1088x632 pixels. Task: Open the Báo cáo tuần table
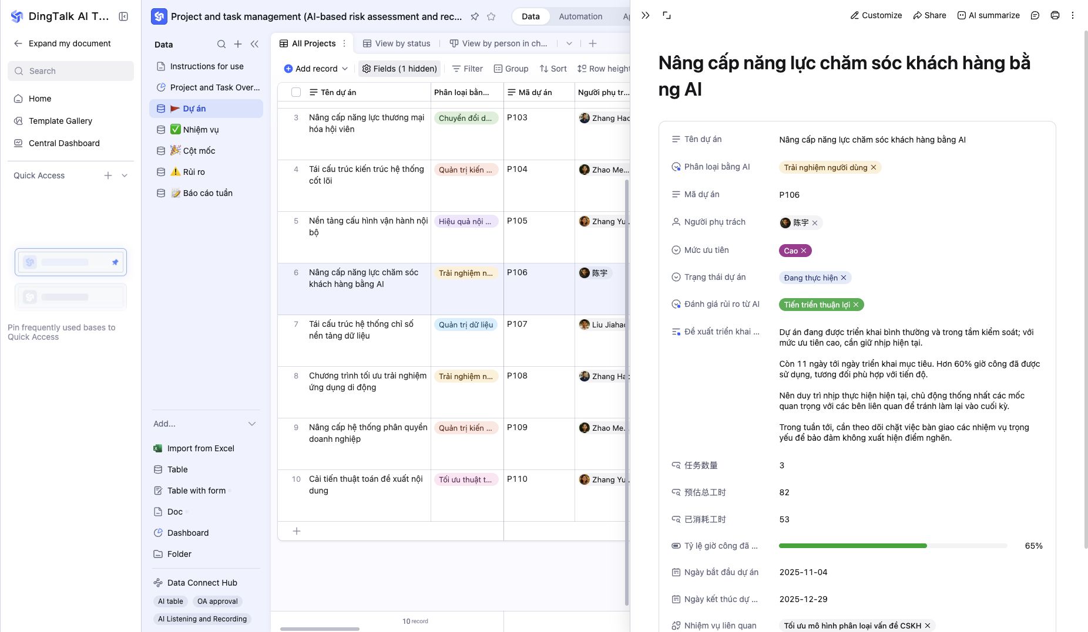coord(206,193)
